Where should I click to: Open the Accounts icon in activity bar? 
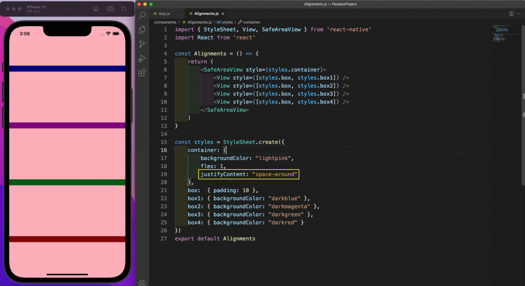coord(142,283)
